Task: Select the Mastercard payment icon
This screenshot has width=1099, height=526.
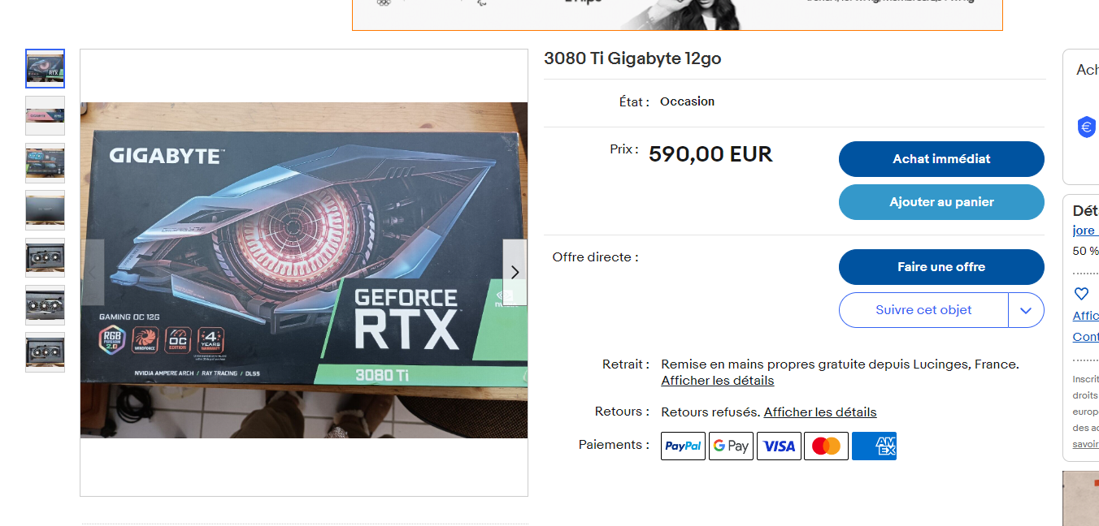Action: pos(826,446)
